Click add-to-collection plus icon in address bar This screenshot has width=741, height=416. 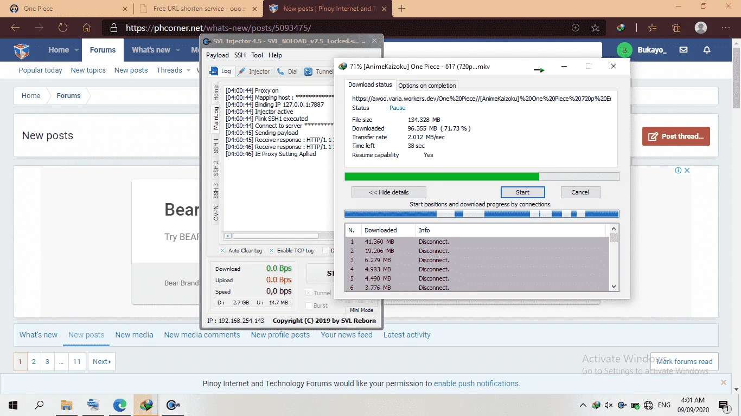[x=576, y=28]
